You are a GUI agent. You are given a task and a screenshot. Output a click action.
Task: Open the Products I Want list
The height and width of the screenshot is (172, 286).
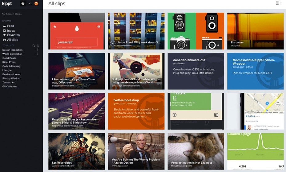point(11,74)
